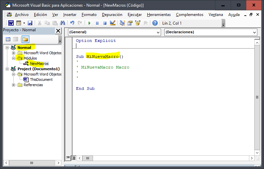
Task: Open the Toolbox hammer-wrench icon
Action: coord(145,23)
